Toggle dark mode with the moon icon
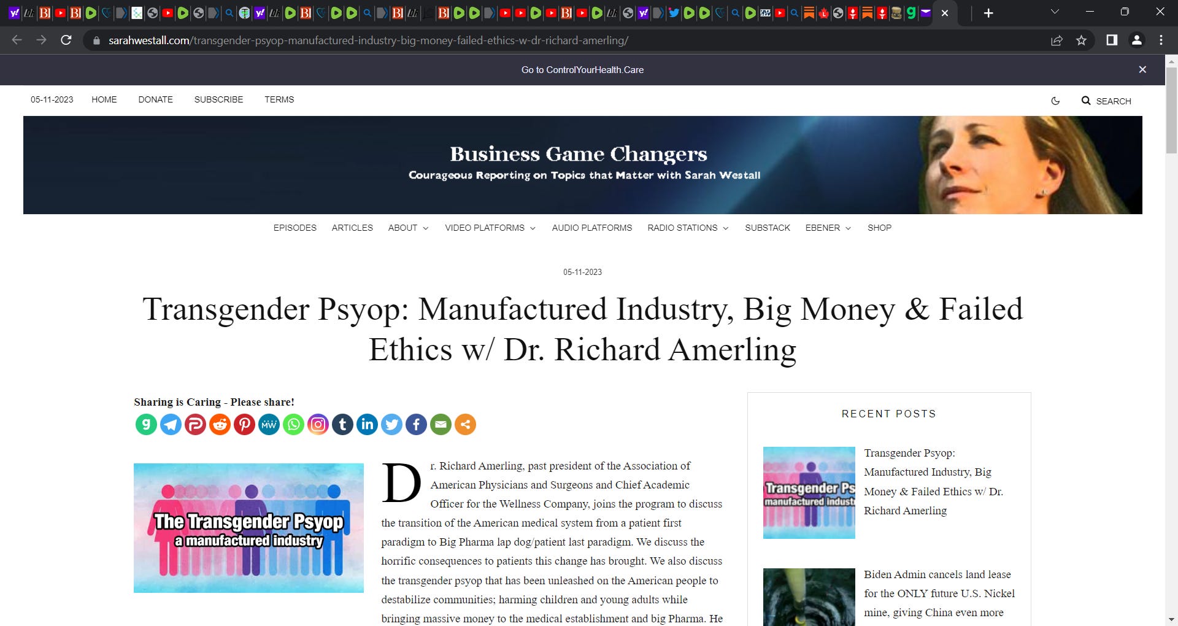This screenshot has height=626, width=1178. click(1055, 101)
